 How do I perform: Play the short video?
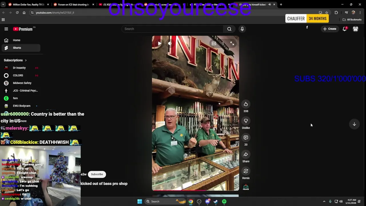pyautogui.click(x=160, y=43)
